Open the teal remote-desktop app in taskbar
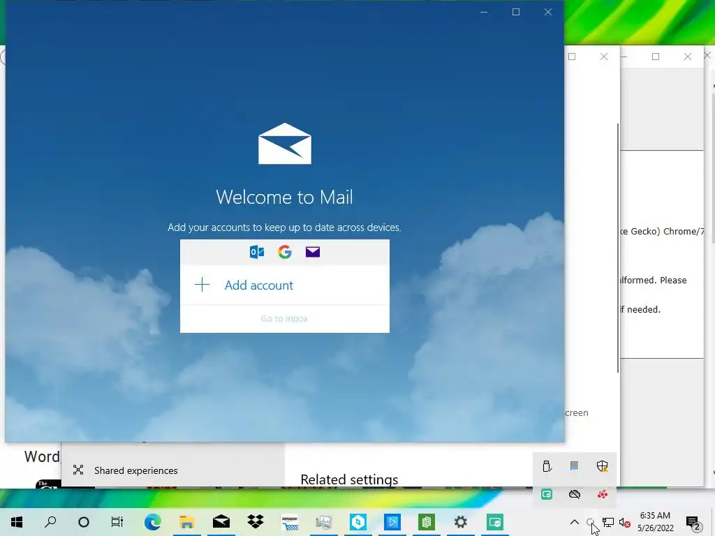This screenshot has width=715, height=536. tap(495, 522)
